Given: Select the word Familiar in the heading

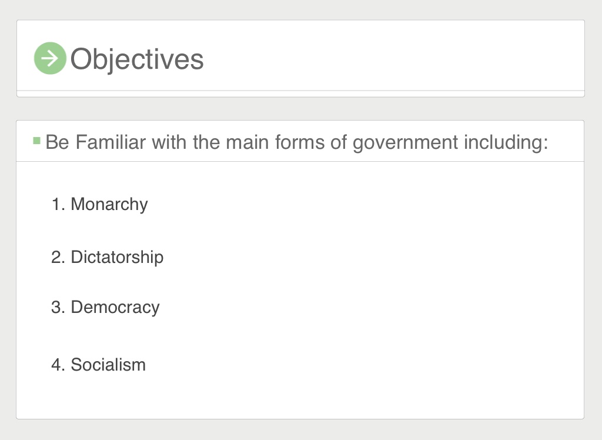Looking at the screenshot, I should pos(111,142).
